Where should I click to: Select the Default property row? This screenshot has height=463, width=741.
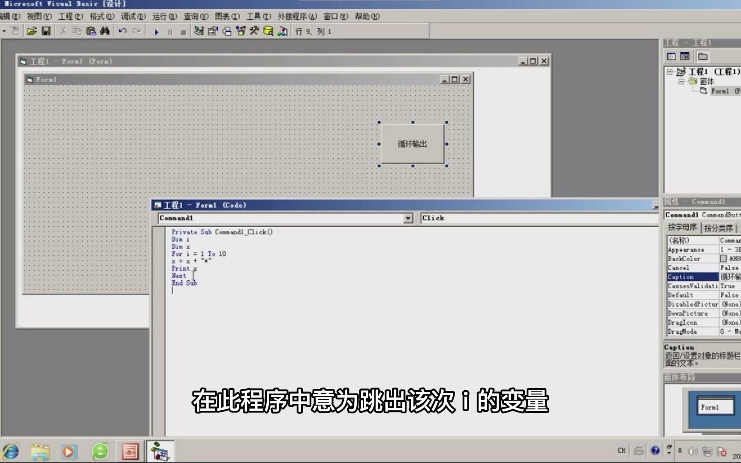click(703, 295)
